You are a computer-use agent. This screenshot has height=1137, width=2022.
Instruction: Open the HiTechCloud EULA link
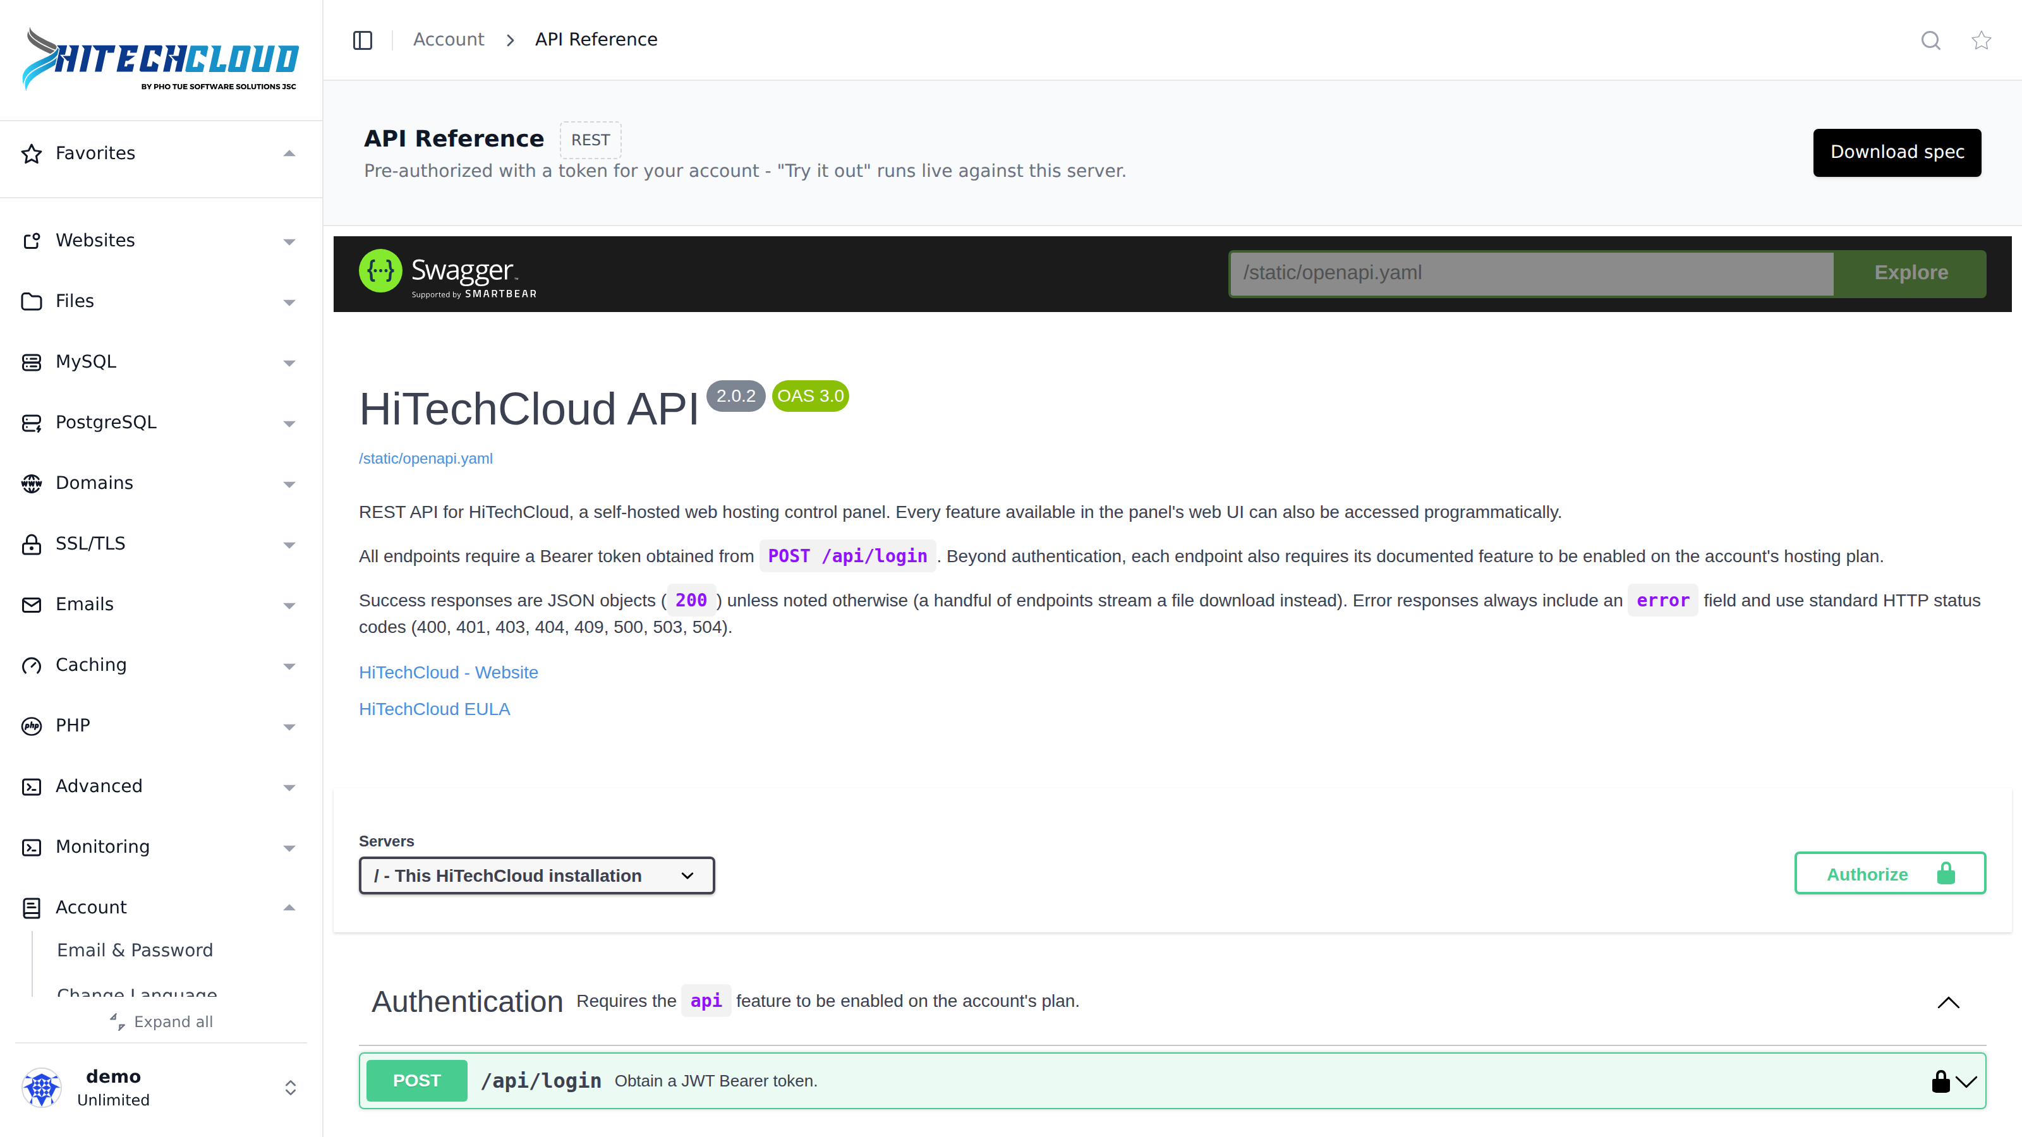pyautogui.click(x=434, y=709)
